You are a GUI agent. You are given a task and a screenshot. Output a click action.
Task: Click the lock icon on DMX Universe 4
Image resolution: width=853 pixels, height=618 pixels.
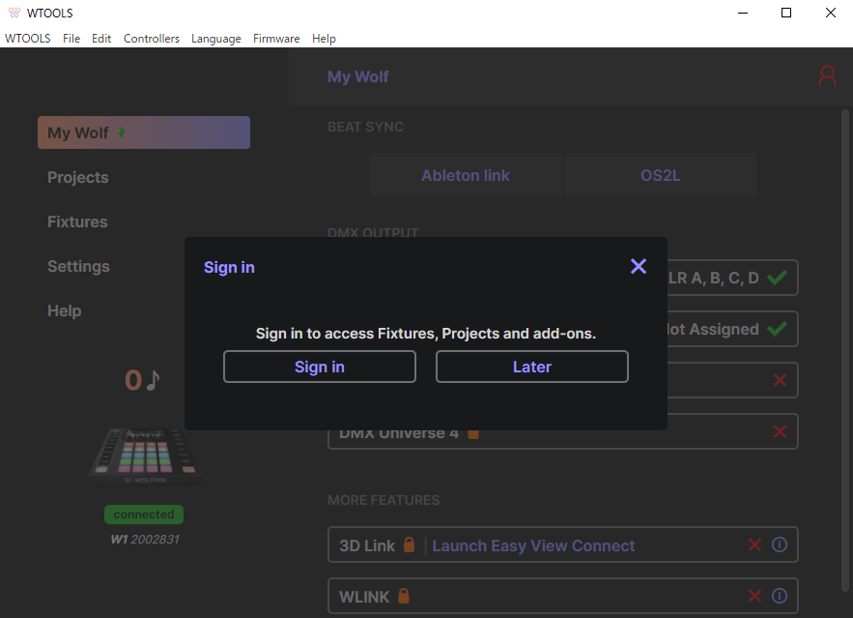[473, 433]
